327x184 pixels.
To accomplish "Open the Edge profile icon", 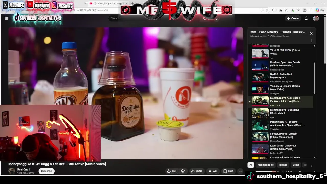I will click(305, 10).
